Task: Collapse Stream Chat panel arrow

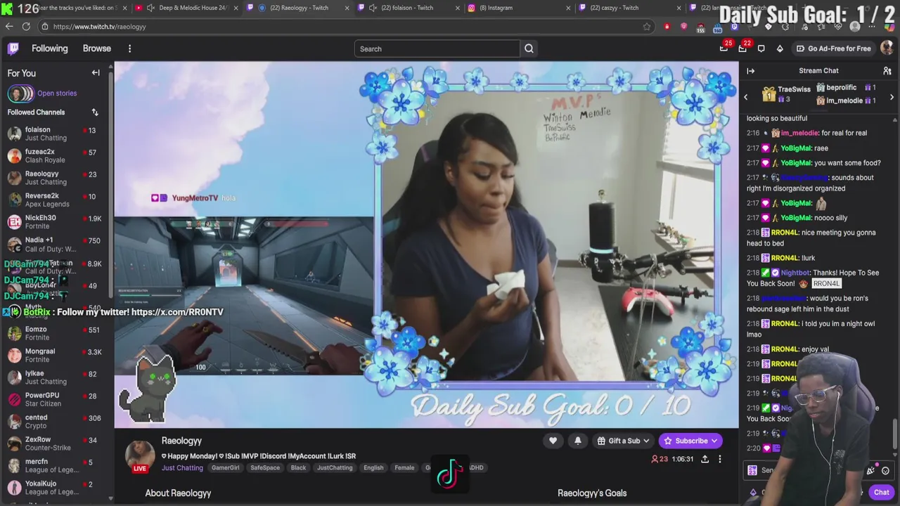Action: 750,71
